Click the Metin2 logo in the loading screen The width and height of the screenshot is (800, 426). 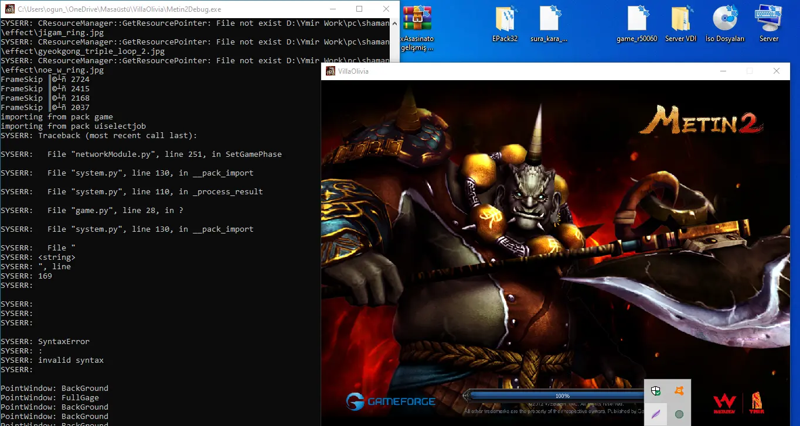pyautogui.click(x=701, y=121)
